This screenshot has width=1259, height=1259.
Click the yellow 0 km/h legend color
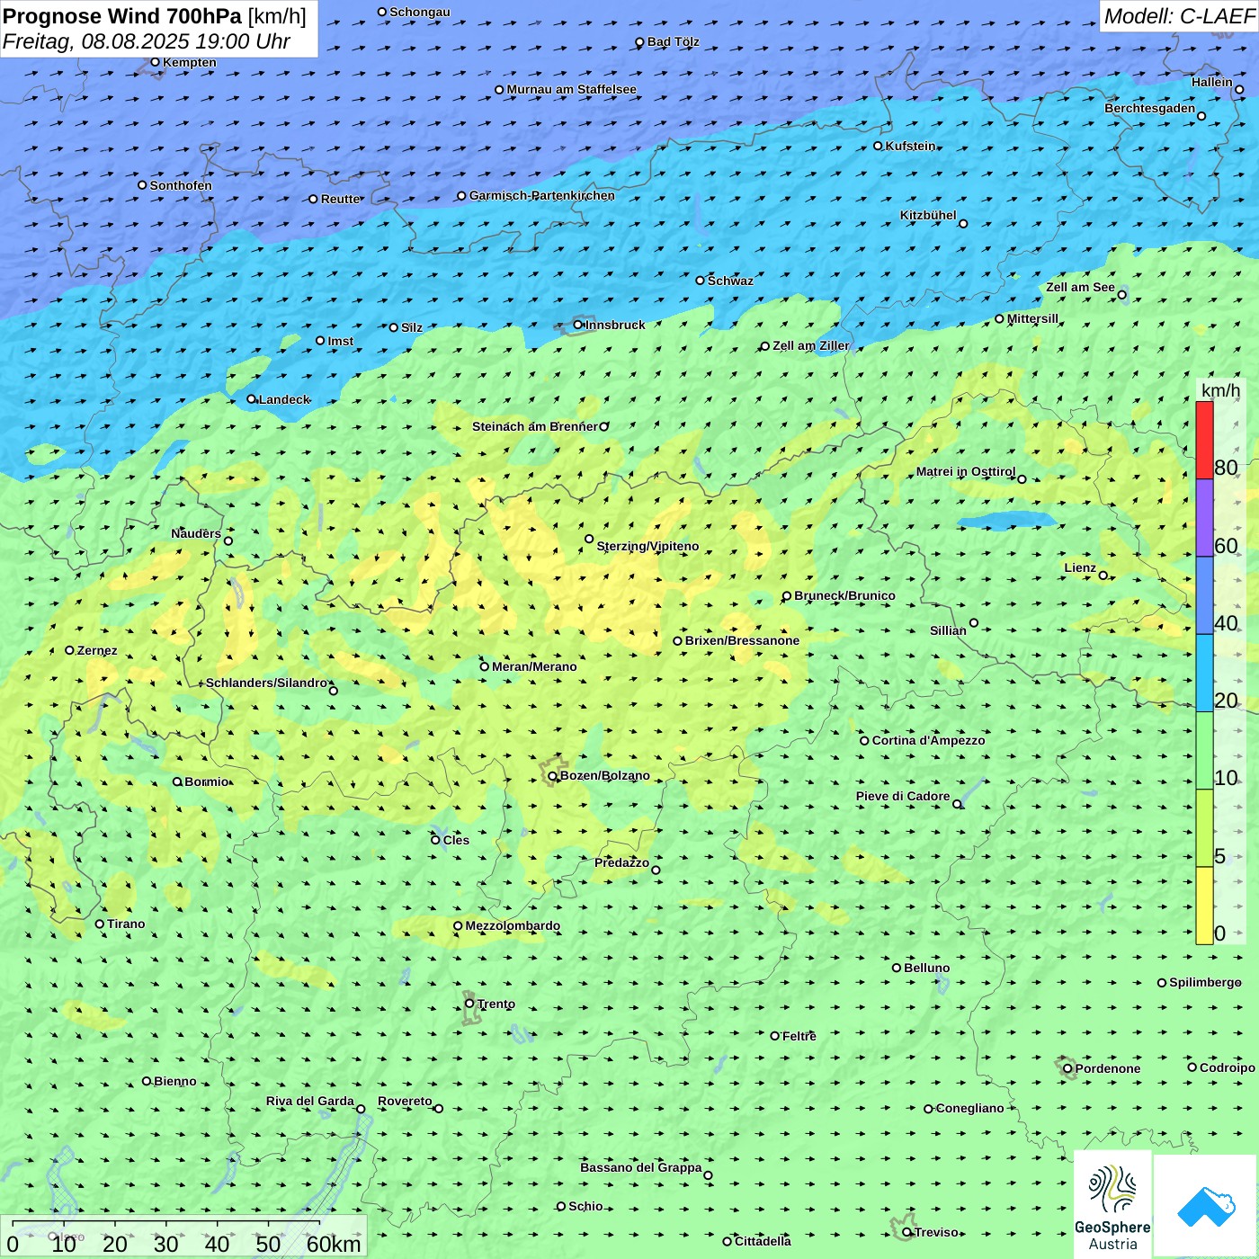pyautogui.click(x=1204, y=906)
